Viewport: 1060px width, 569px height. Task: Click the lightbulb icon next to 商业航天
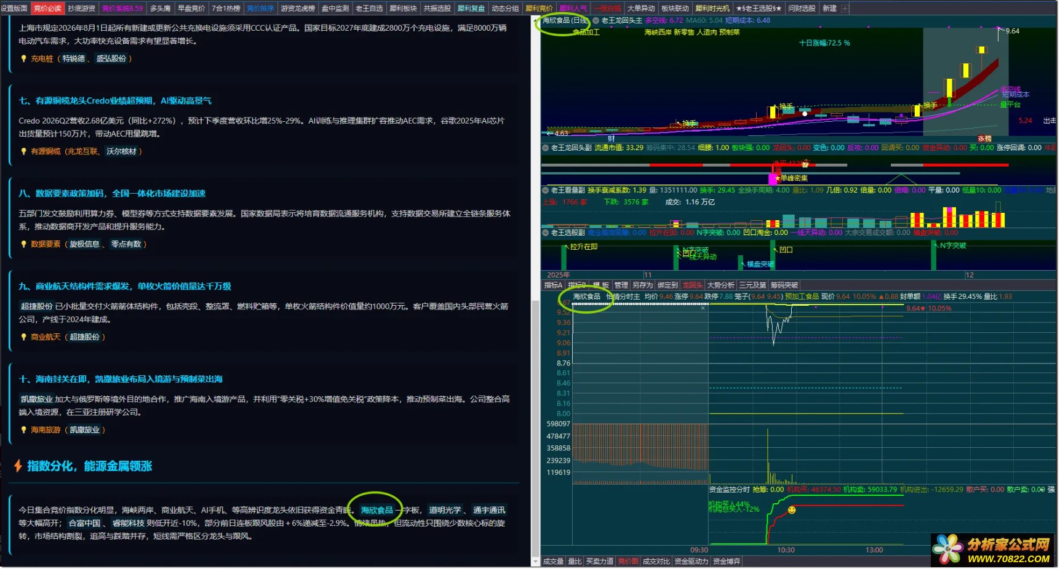pyautogui.click(x=24, y=337)
